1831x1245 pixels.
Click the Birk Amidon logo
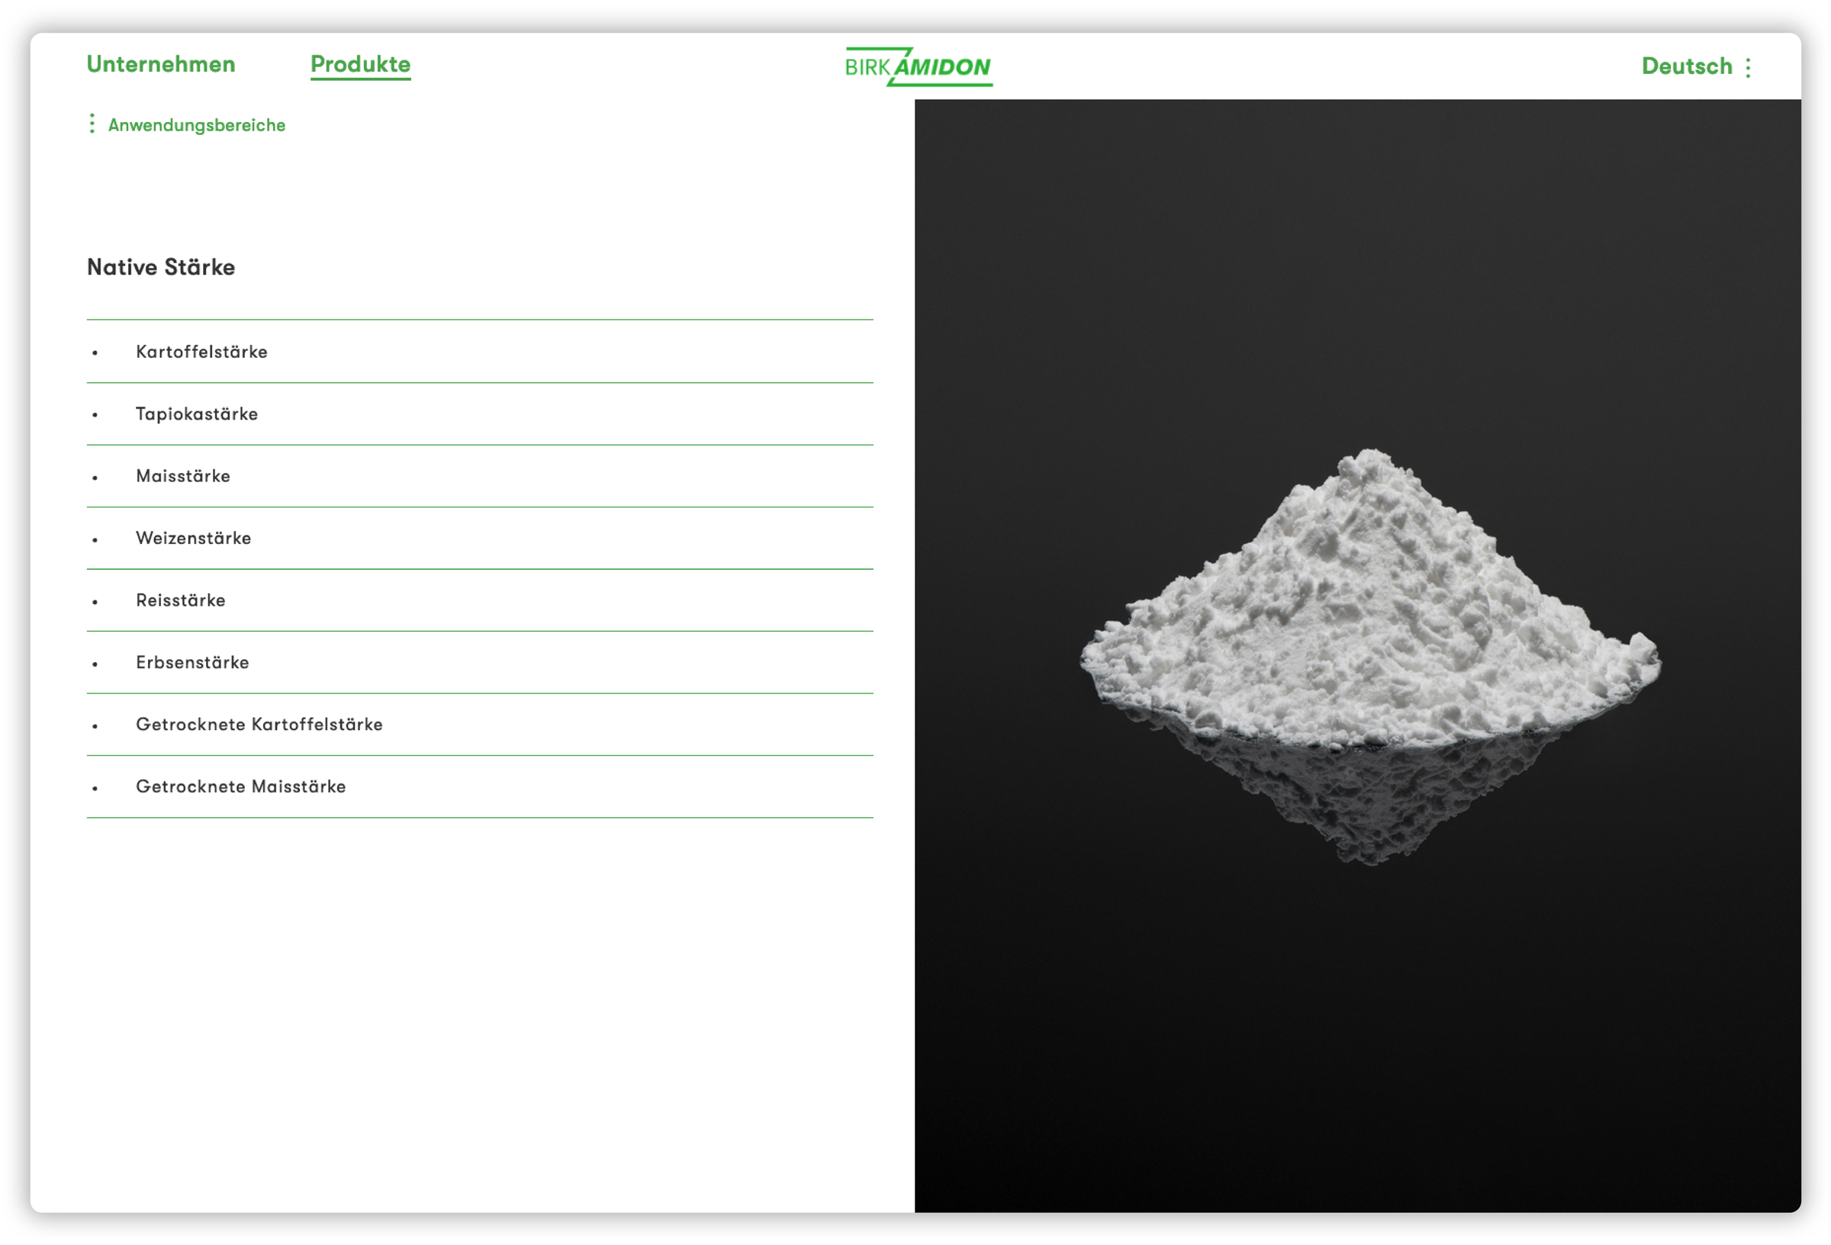(x=918, y=67)
